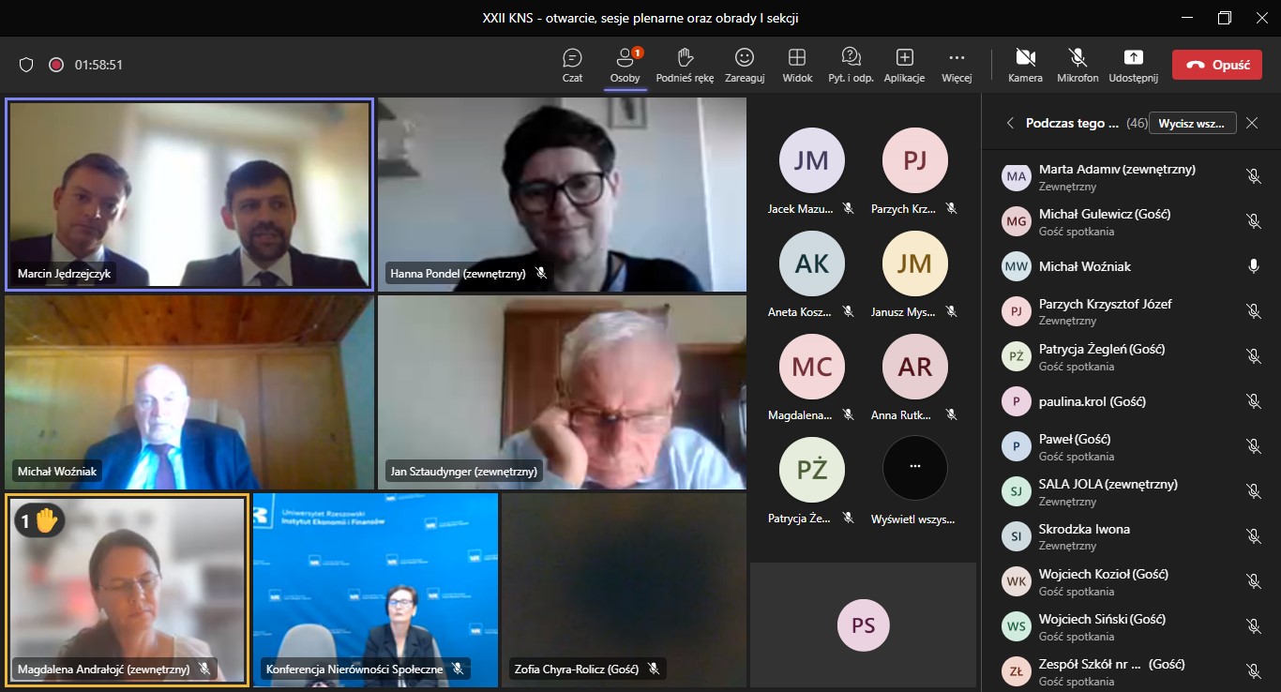Open the Więcej options menu

(x=957, y=64)
